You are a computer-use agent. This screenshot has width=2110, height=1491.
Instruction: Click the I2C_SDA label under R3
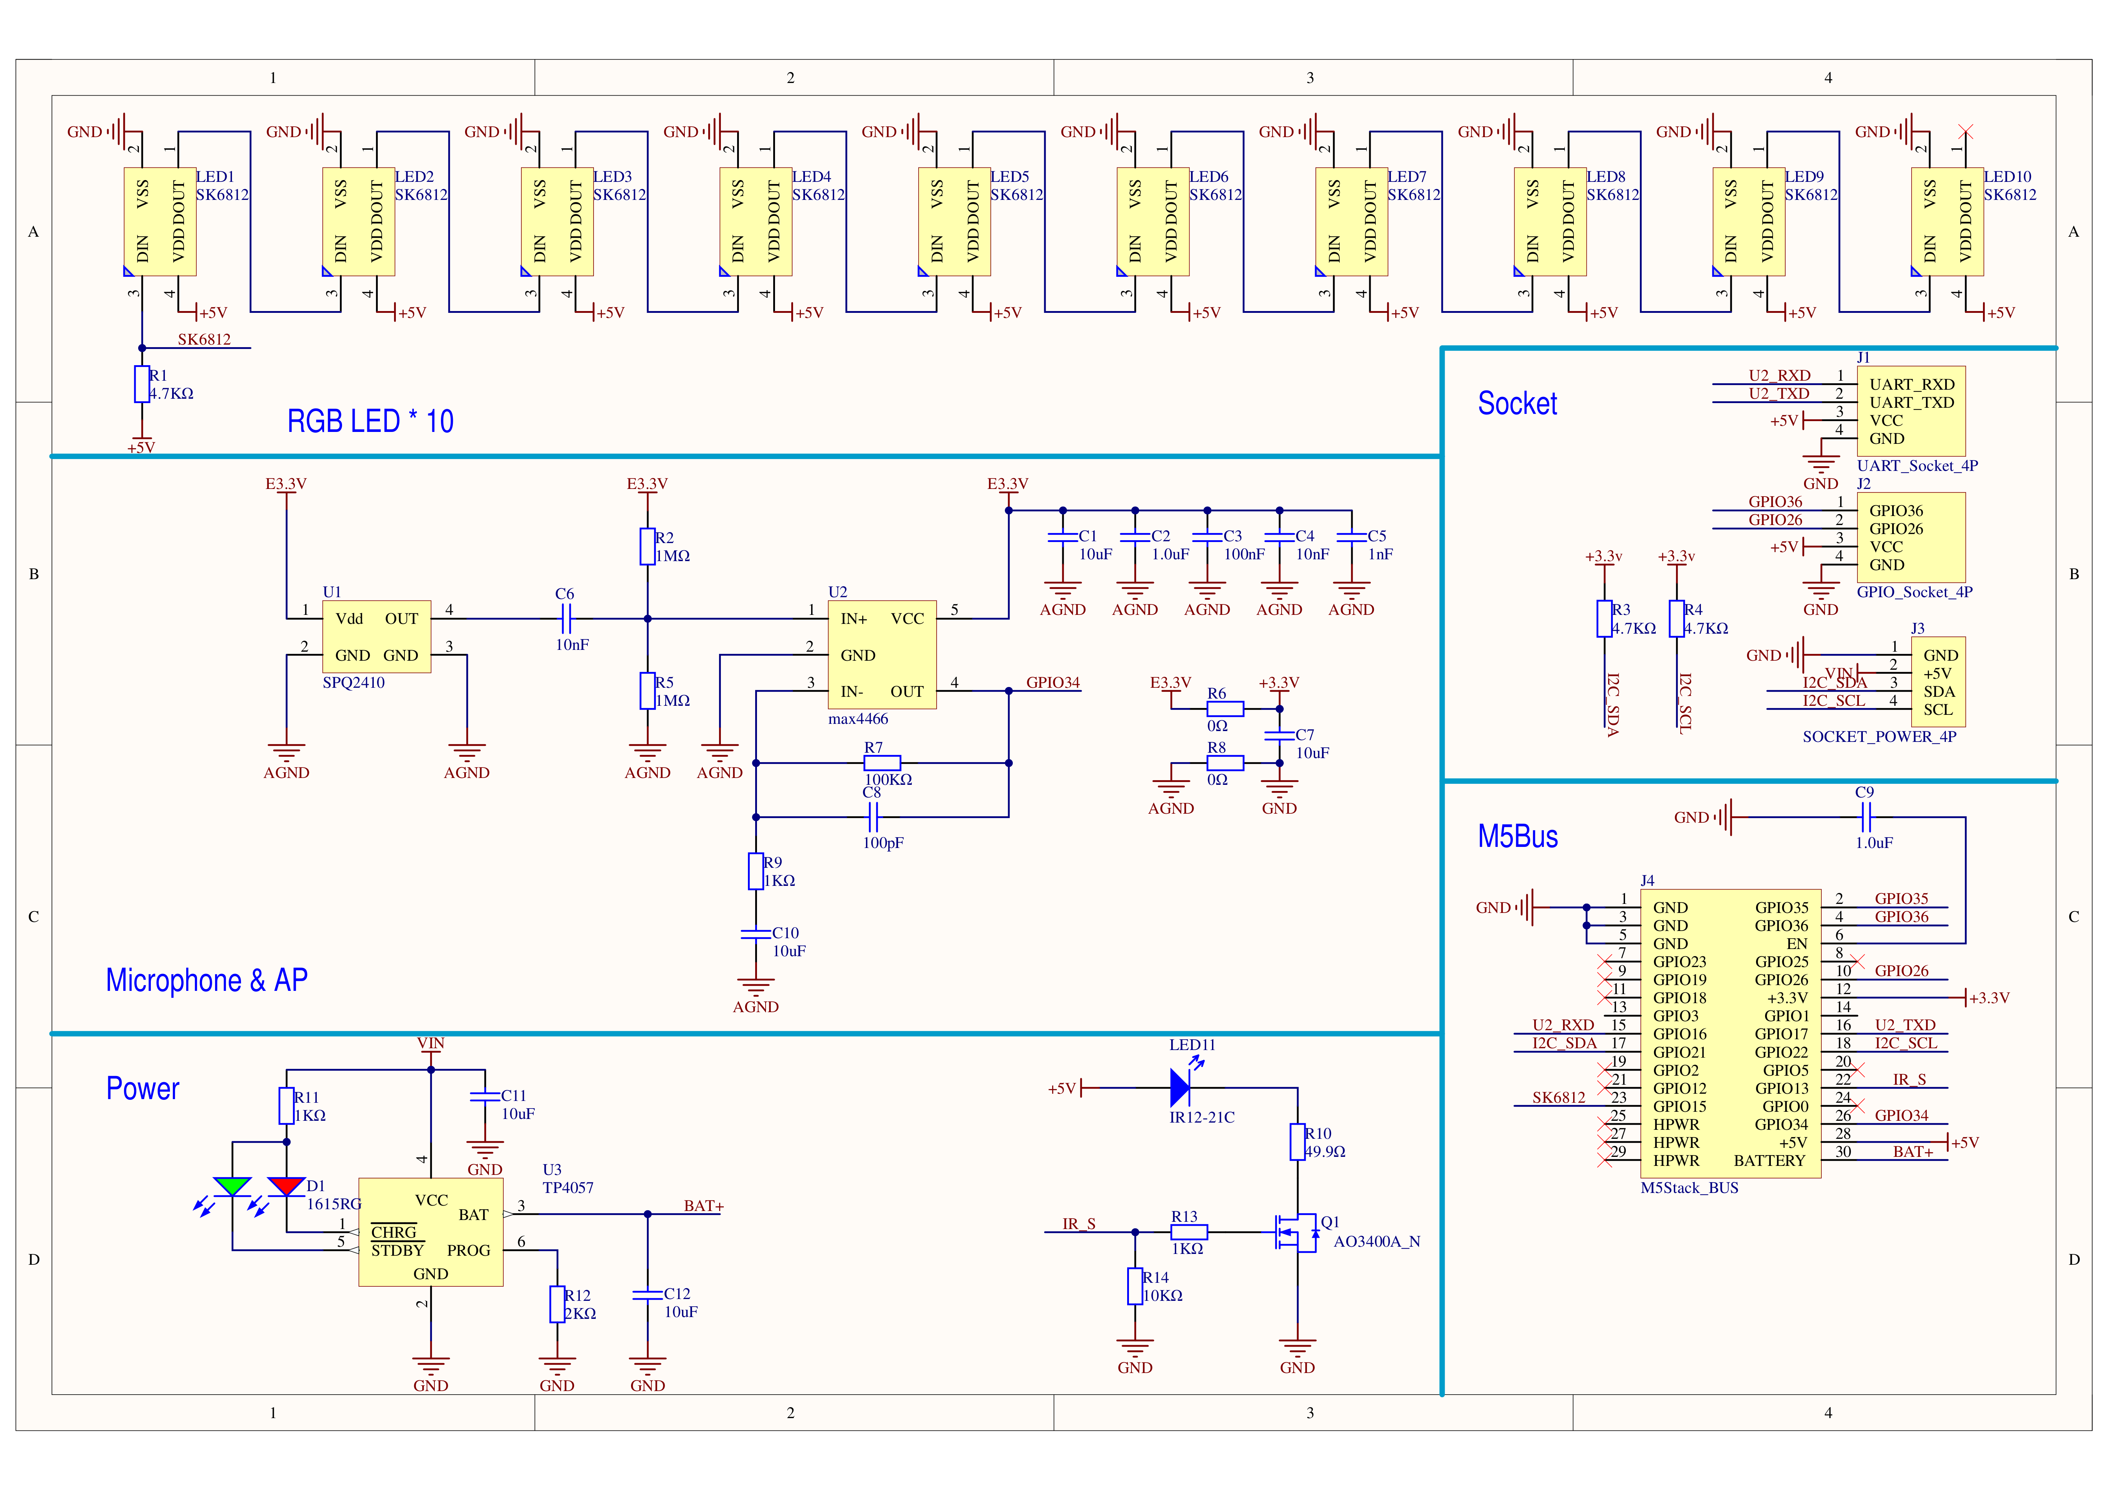(x=1613, y=705)
